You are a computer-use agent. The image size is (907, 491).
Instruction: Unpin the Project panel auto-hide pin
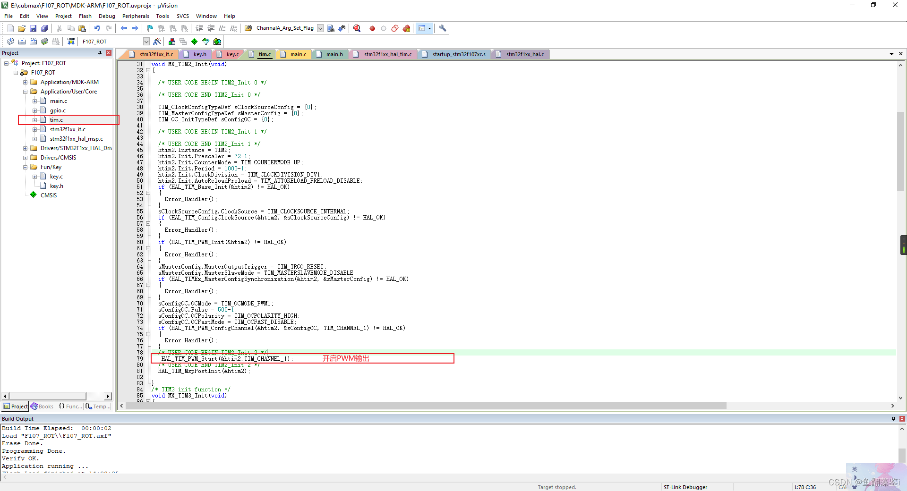pos(100,52)
